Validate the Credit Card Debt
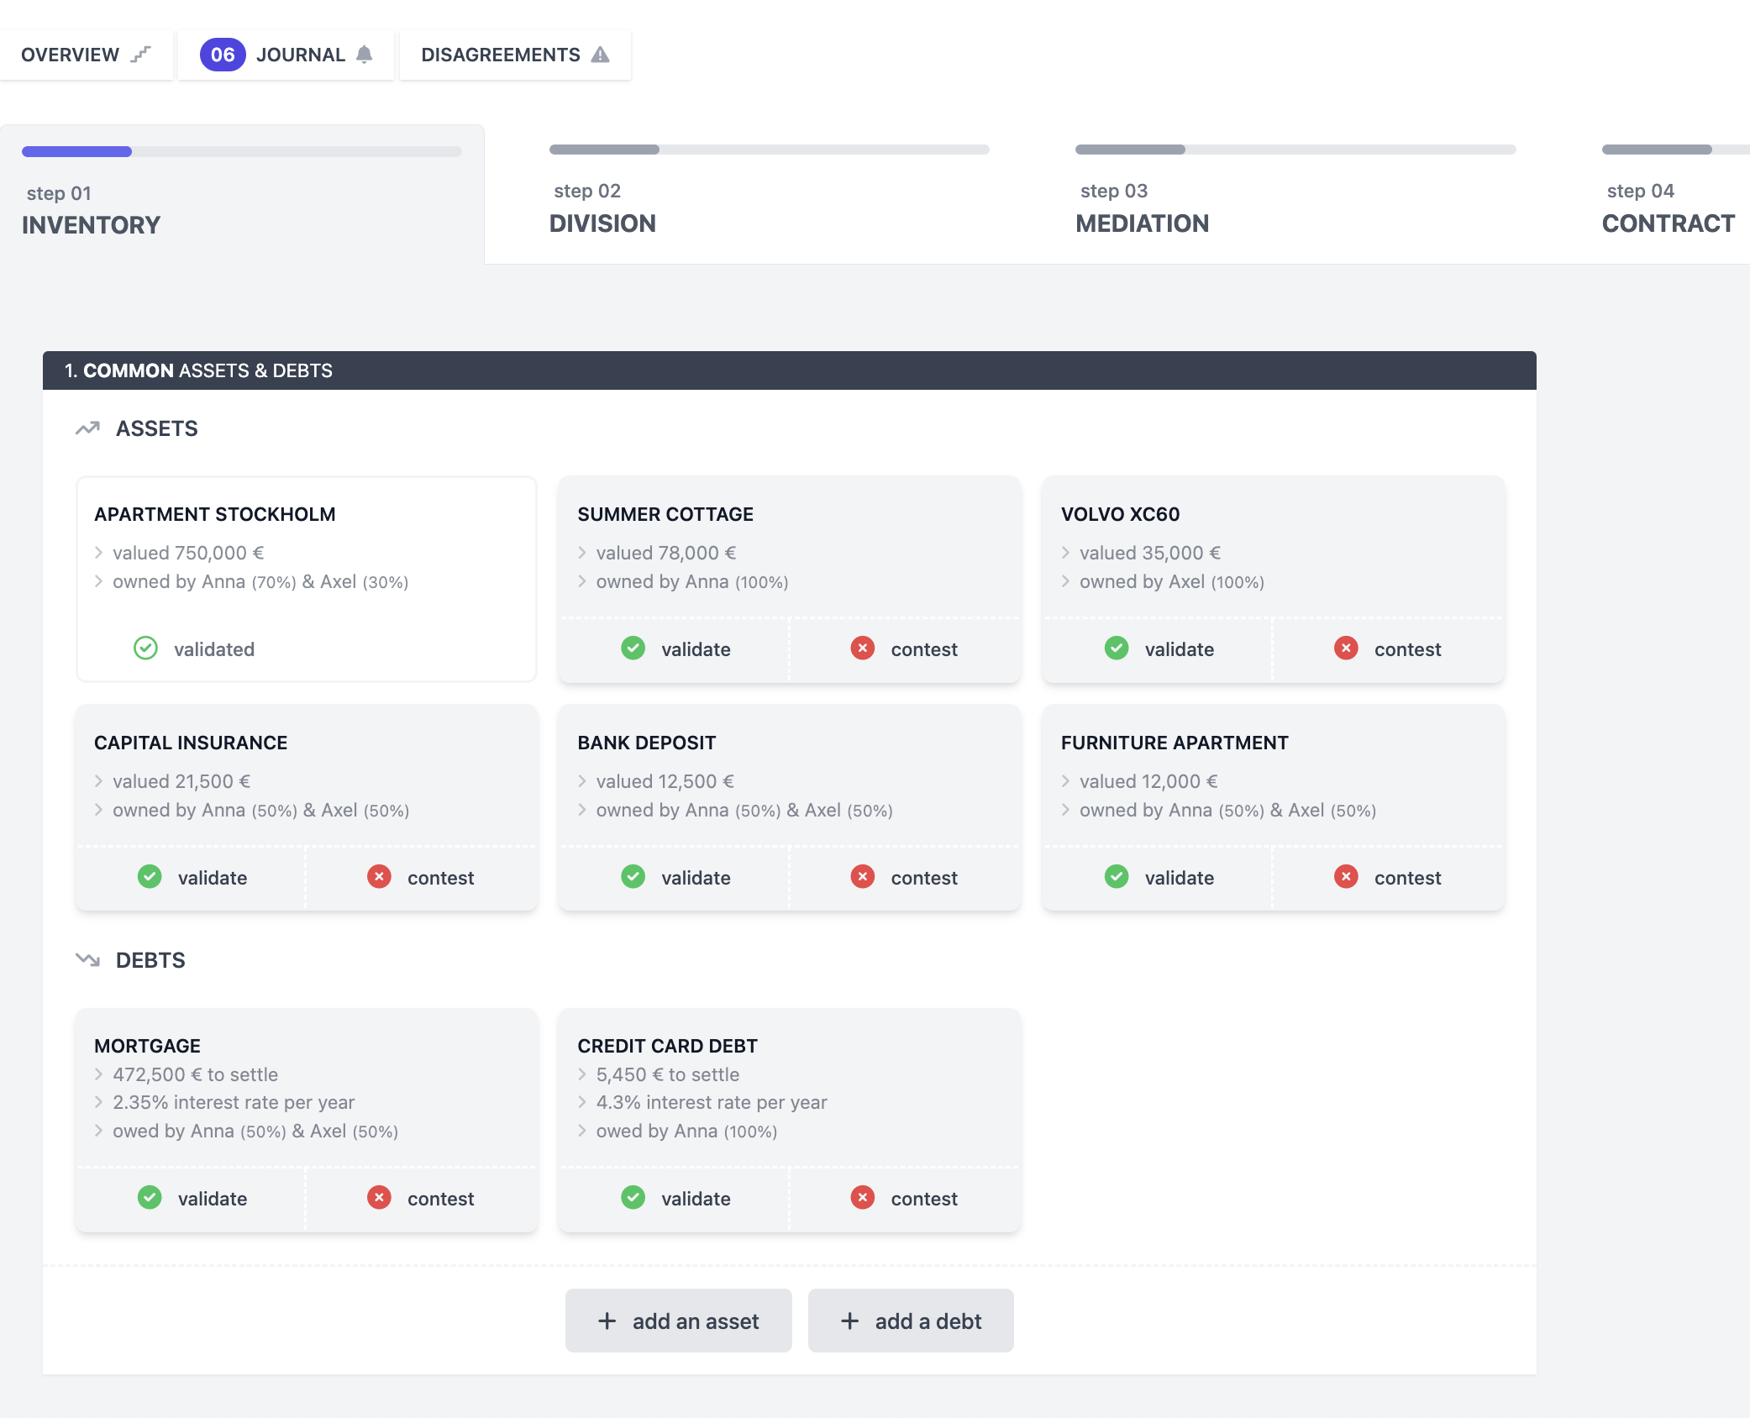The height and width of the screenshot is (1418, 1750). pos(675,1199)
